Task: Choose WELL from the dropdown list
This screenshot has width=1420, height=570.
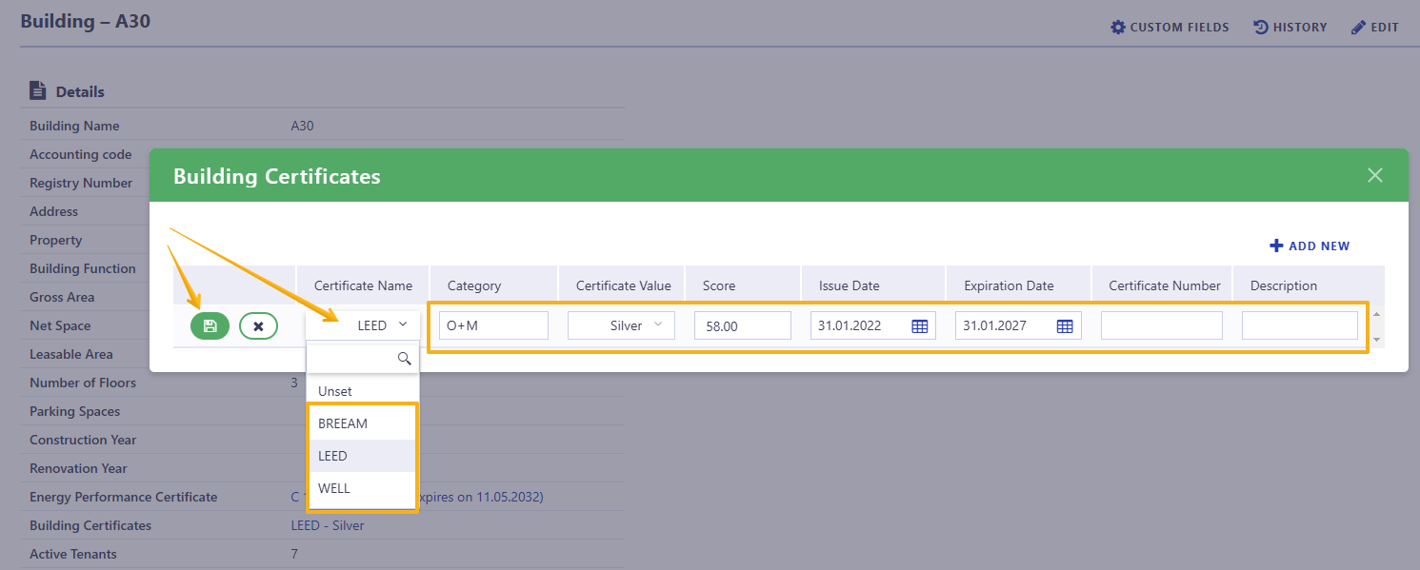Action: (362, 488)
